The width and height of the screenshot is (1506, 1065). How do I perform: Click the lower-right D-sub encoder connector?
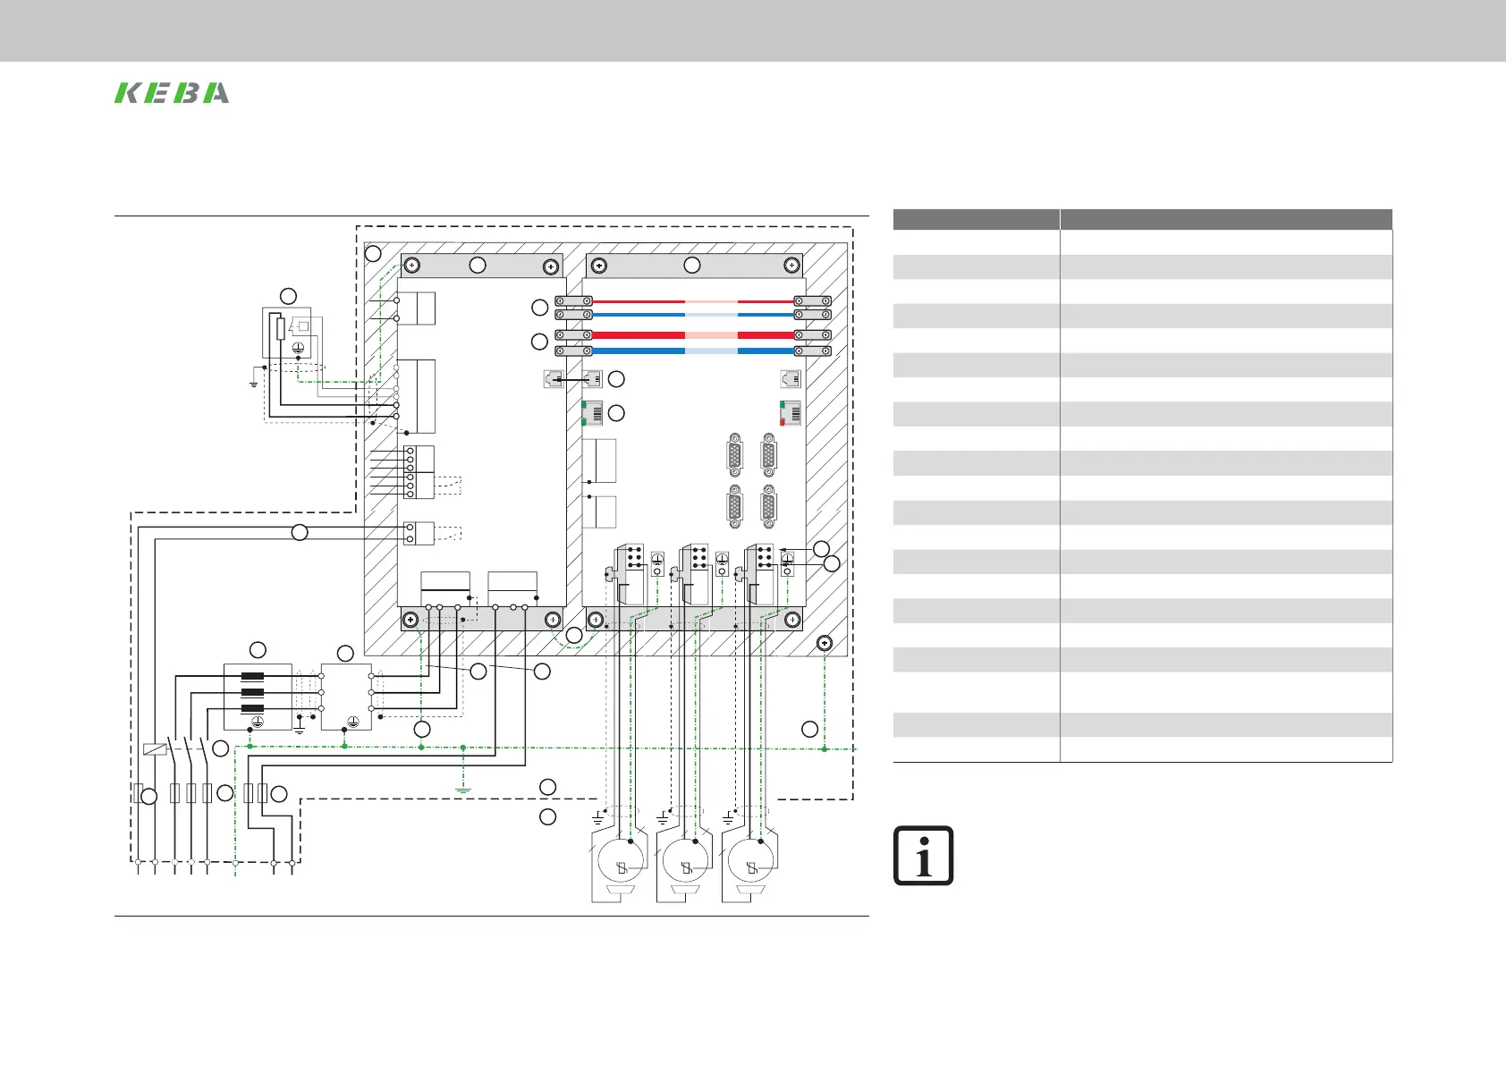pyautogui.click(x=768, y=507)
